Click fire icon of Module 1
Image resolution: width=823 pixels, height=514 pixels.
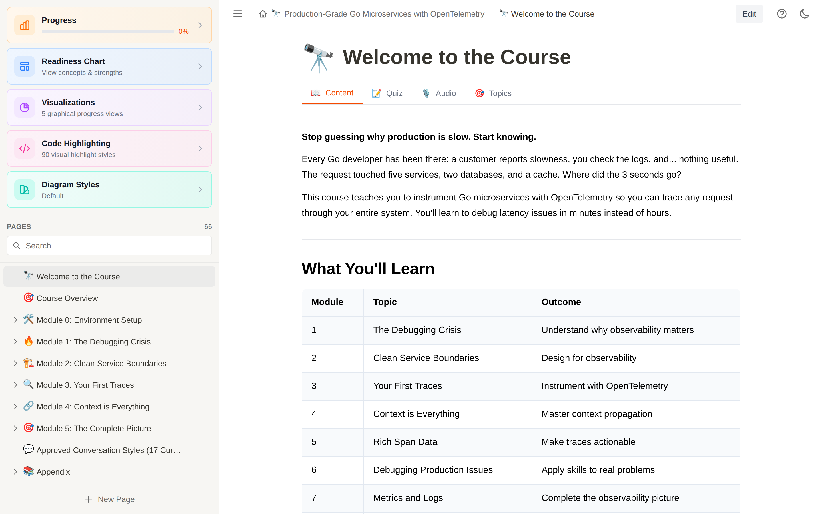click(29, 341)
